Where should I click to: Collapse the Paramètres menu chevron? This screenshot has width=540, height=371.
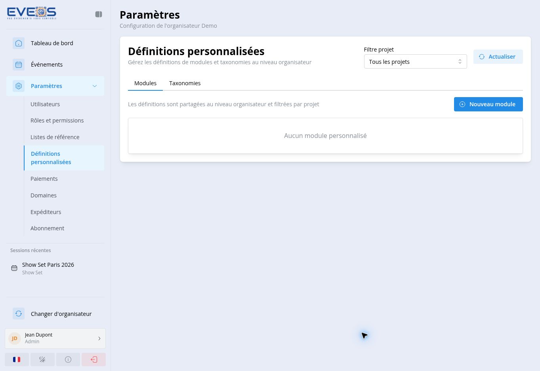pyautogui.click(x=95, y=86)
